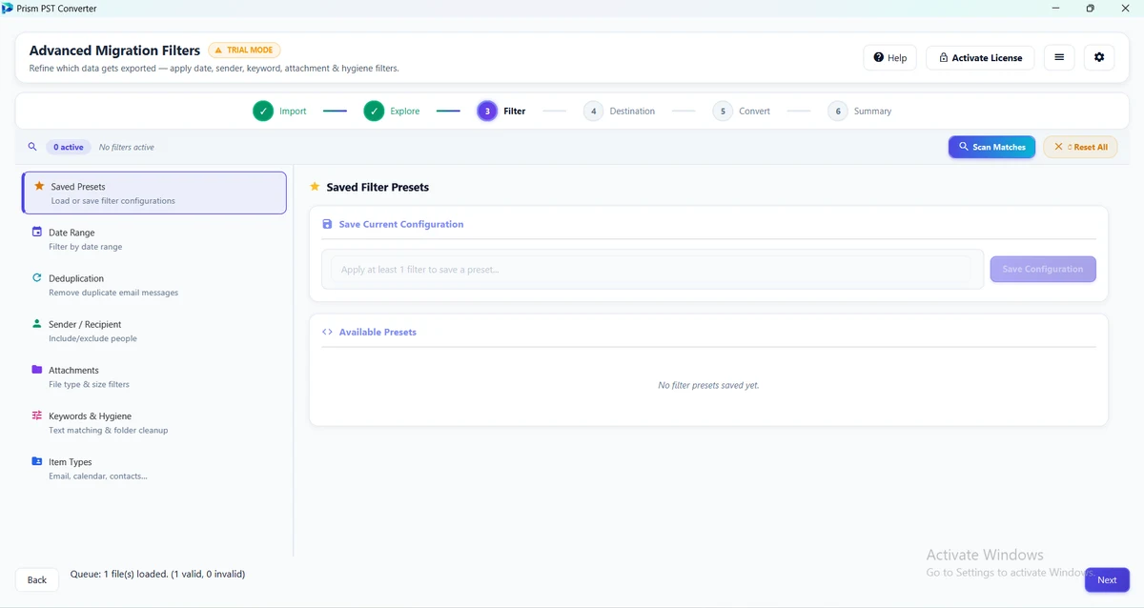Screen dimensions: 1144x608
Task: Click the '0 active' filter count badge
Action: 69,147
